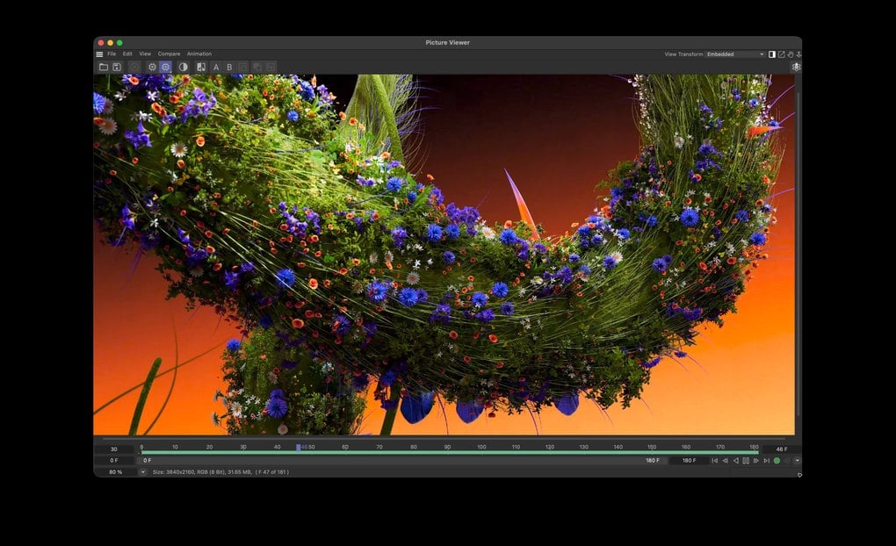Click the current frame 46 F field

(x=782, y=449)
